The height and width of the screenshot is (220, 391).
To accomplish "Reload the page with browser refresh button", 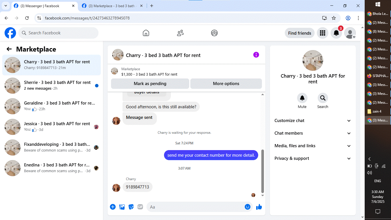I will 27,18.
